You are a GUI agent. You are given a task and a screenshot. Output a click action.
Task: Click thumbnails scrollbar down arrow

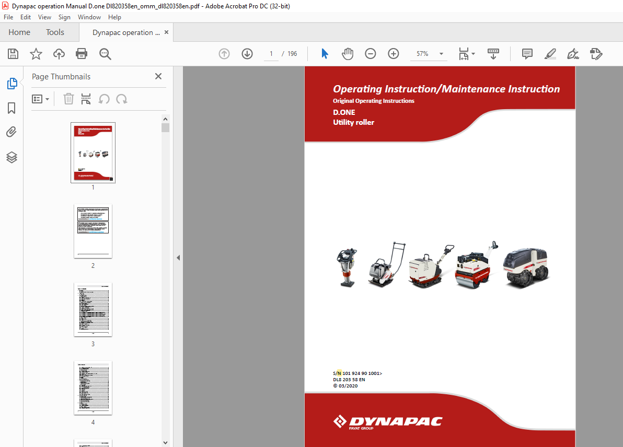click(x=165, y=443)
